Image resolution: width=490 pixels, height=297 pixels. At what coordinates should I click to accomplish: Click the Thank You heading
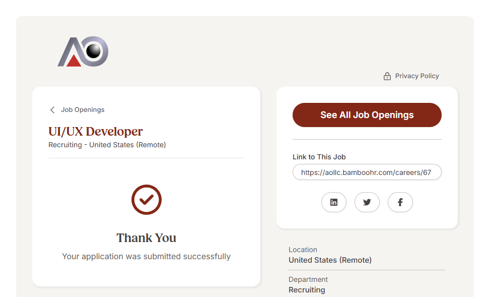[146, 238]
